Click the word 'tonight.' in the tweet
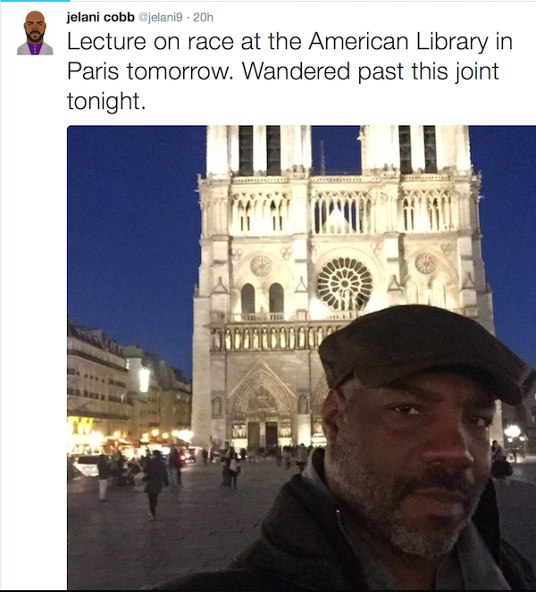Image resolution: width=536 pixels, height=592 pixels. 106,101
